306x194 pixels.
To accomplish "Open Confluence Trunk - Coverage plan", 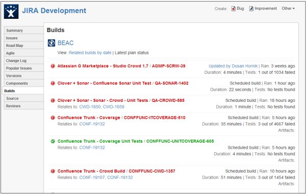I will (x=89, y=118).
